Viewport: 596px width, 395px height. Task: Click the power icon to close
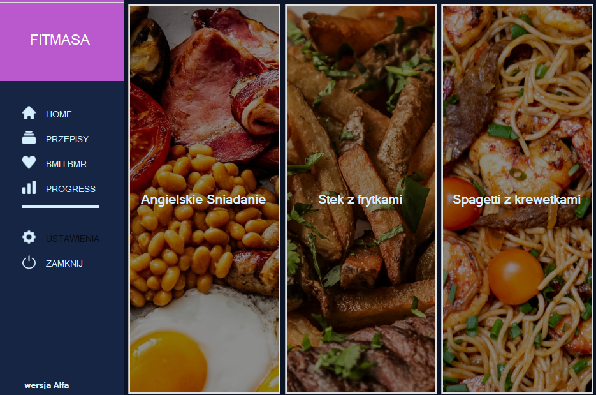29,262
